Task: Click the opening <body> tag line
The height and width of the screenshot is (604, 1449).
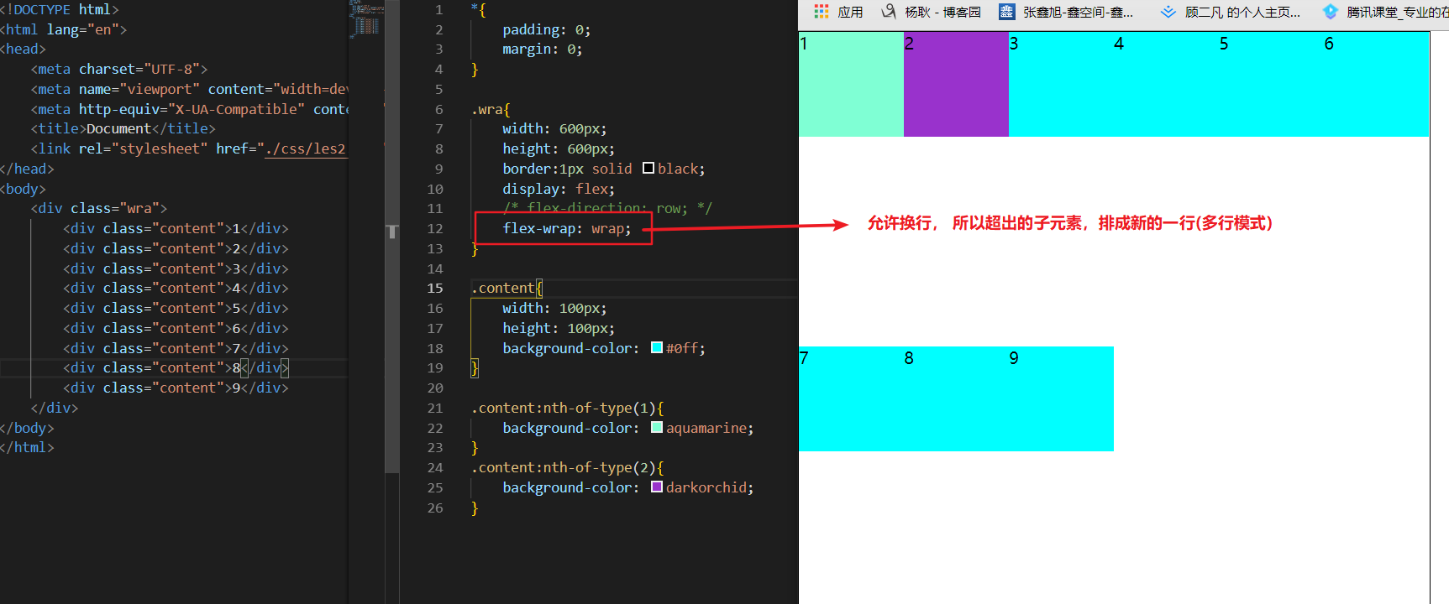Action: click(x=24, y=189)
